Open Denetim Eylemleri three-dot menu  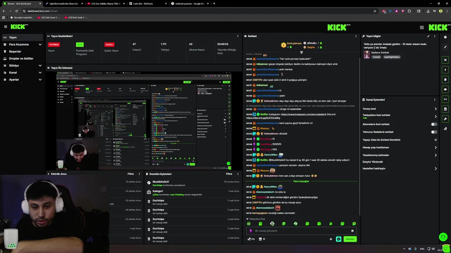click(x=238, y=174)
